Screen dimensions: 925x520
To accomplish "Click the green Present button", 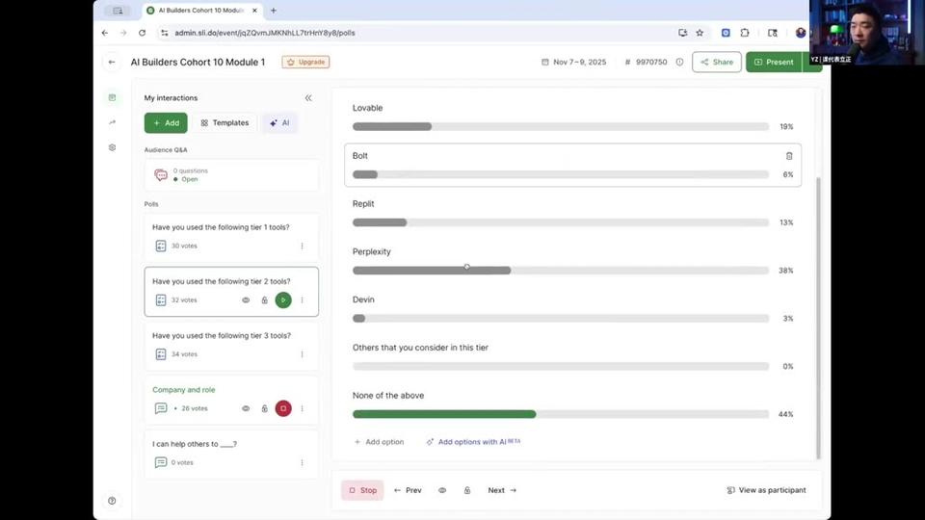I will [774, 62].
